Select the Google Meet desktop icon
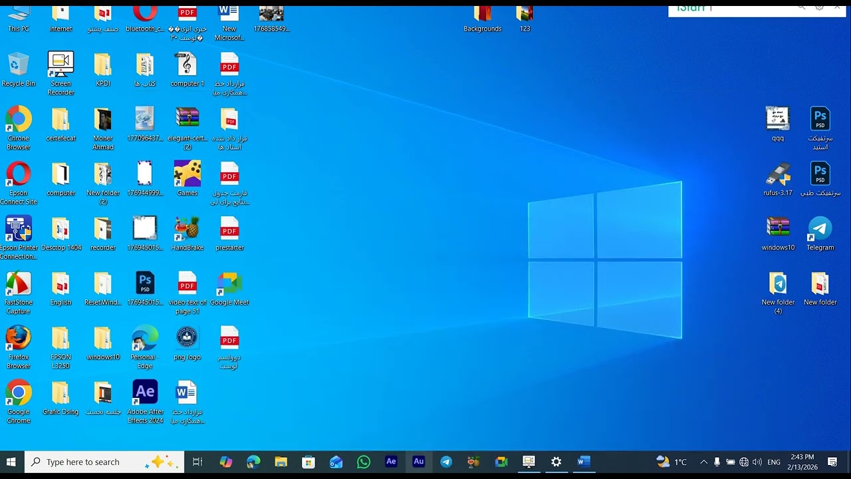The height and width of the screenshot is (479, 851). coord(229,288)
